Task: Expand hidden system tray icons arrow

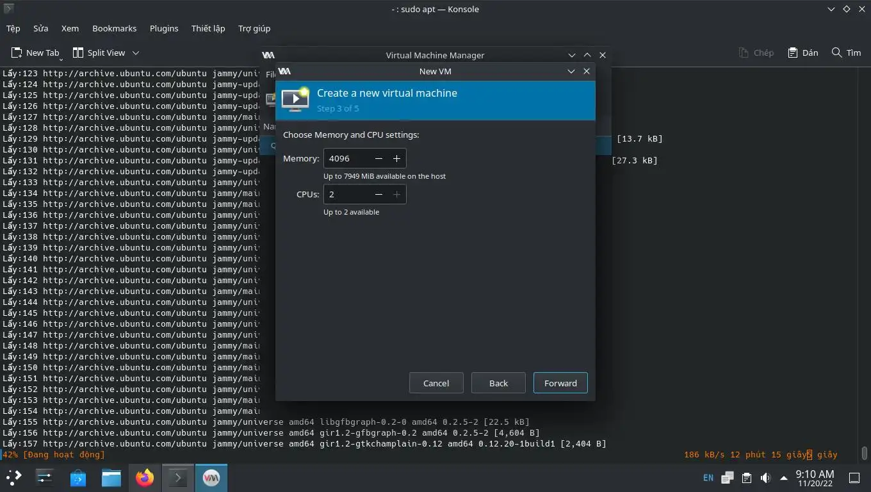Action: (x=783, y=478)
